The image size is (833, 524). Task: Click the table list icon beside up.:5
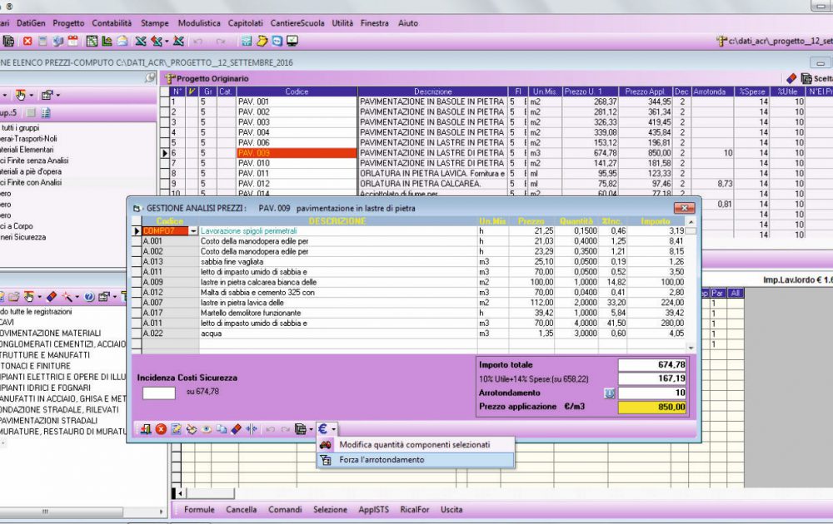[46, 113]
